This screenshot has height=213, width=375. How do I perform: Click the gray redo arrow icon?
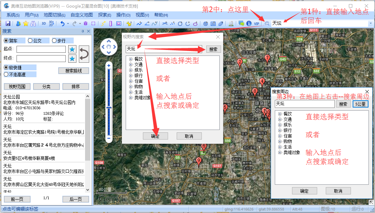coord(74,23)
